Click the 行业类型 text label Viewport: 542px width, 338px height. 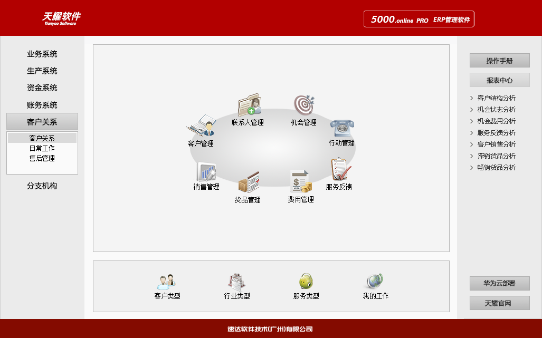237,296
